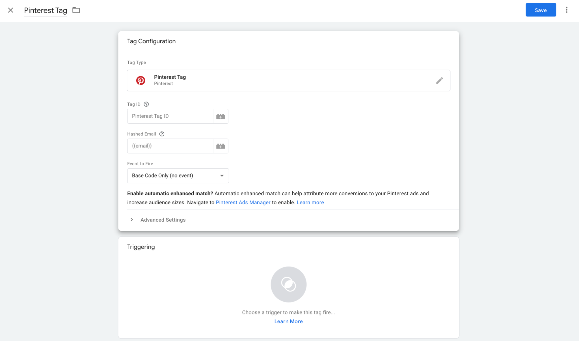579x341 pixels.
Task: Click the 'Event to Fire' label
Action: [140, 164]
